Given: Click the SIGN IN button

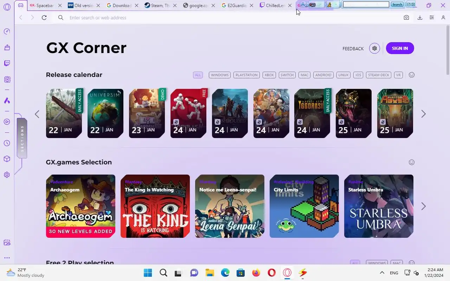Looking at the screenshot, I should click(400, 48).
